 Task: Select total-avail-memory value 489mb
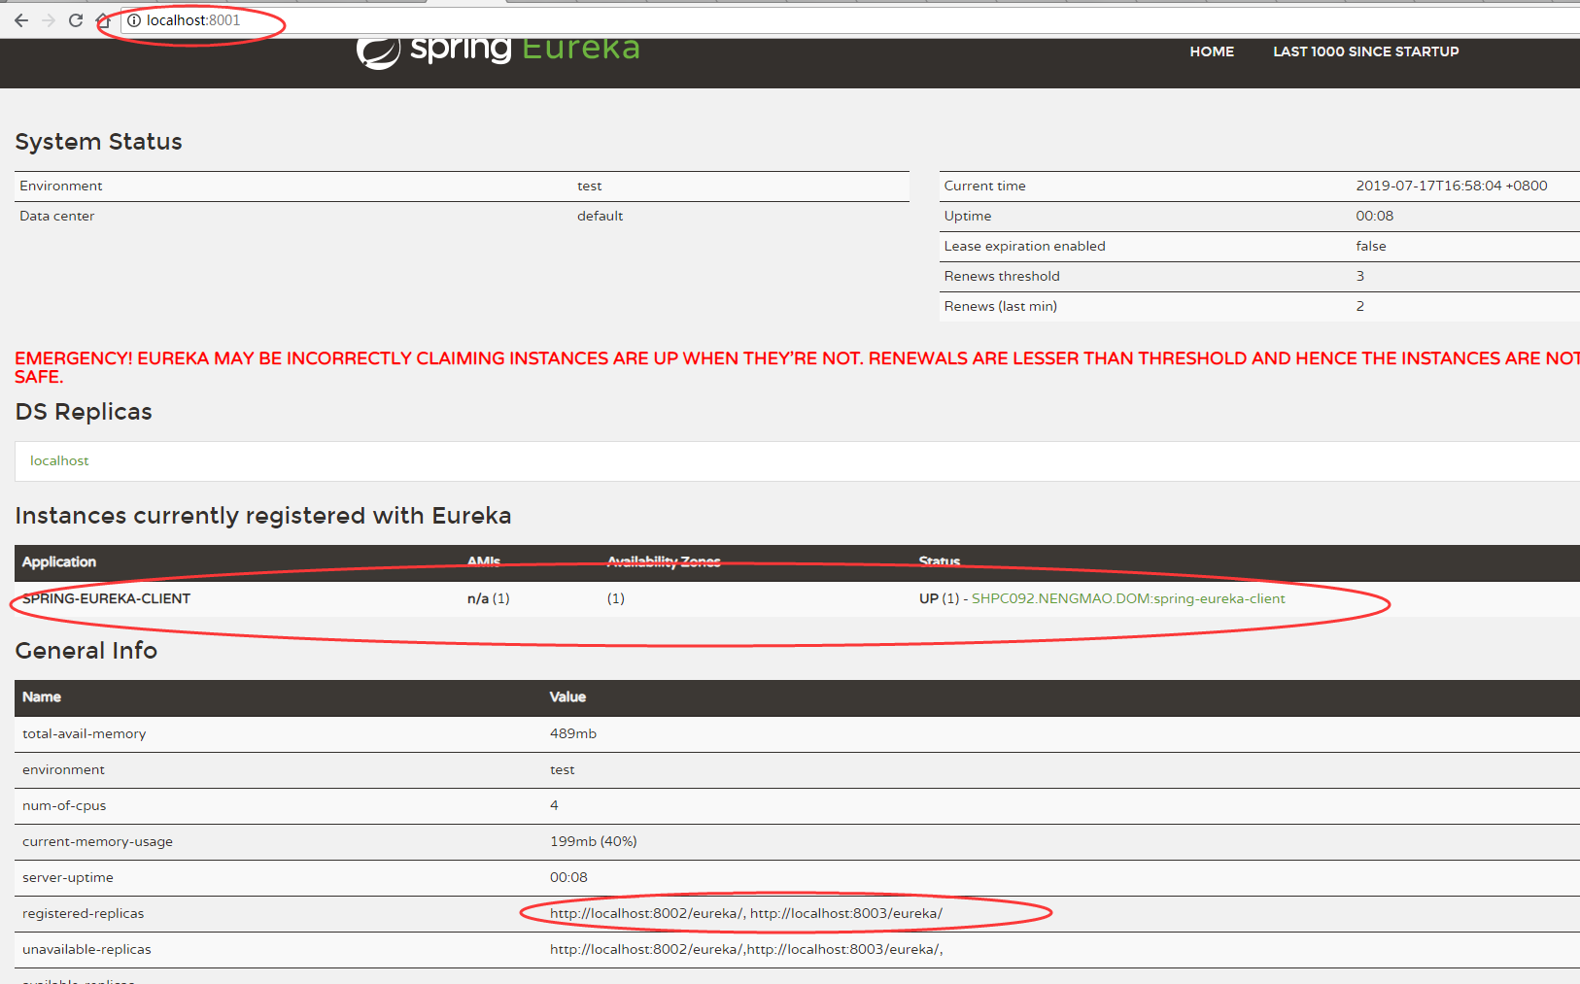[573, 733]
